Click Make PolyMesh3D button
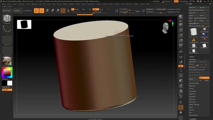 [202, 18]
